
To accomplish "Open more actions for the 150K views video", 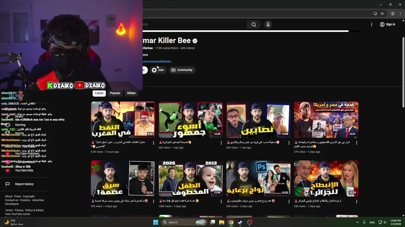I will click(x=221, y=201).
